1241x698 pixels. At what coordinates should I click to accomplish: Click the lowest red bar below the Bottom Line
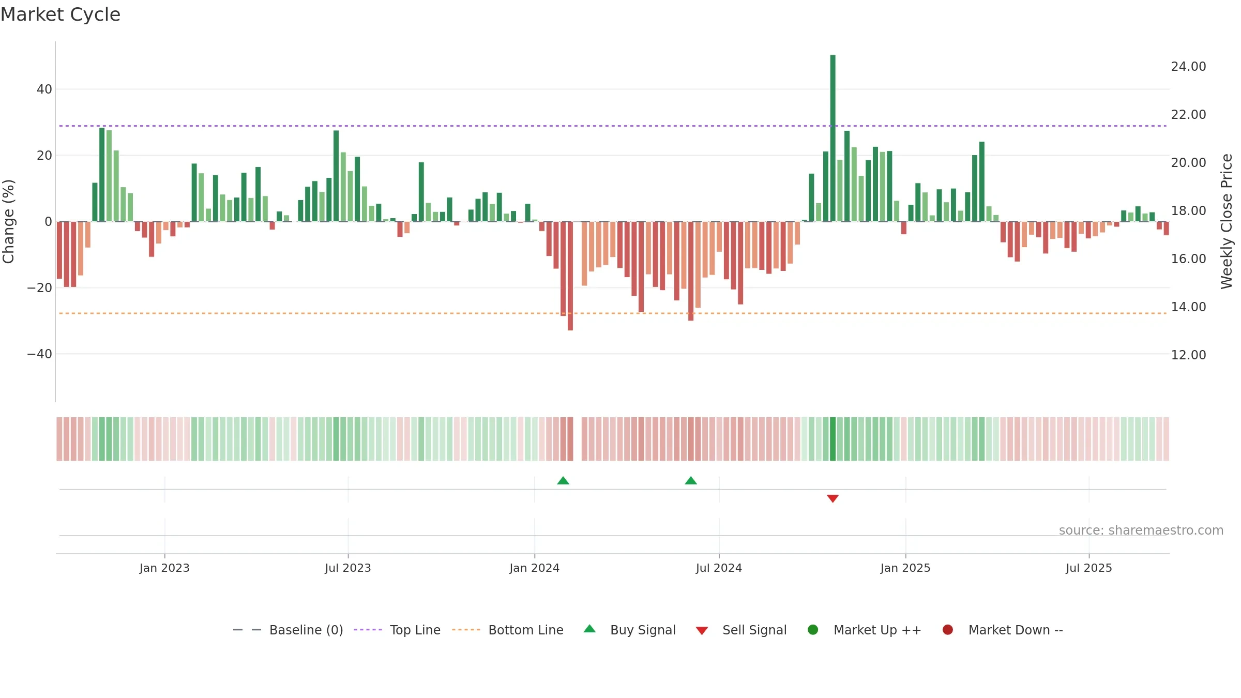(570, 276)
